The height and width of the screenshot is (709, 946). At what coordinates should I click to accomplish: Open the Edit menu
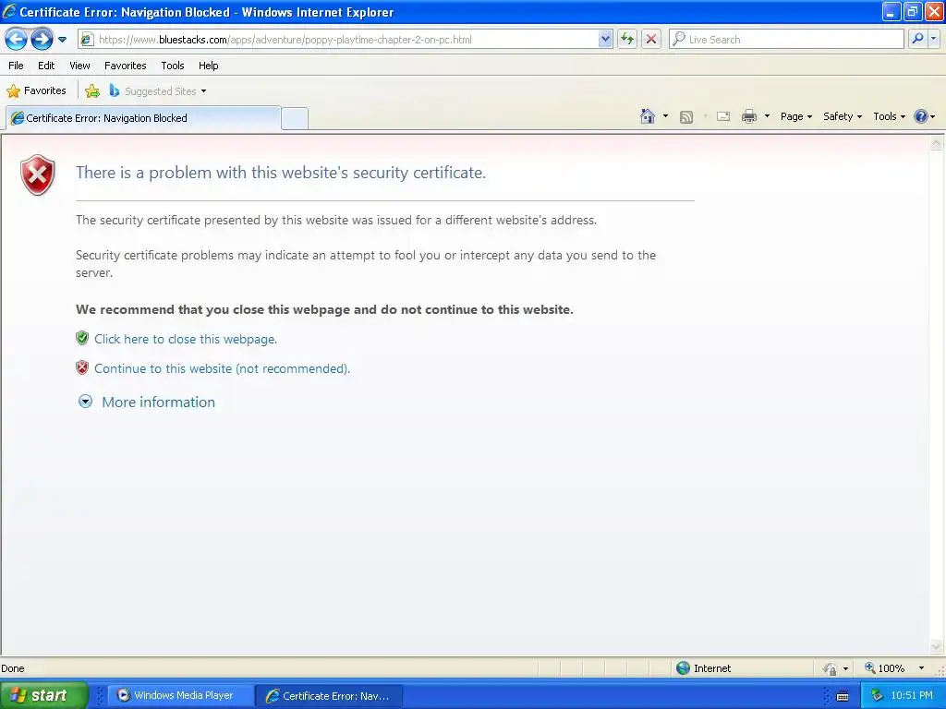coord(46,66)
